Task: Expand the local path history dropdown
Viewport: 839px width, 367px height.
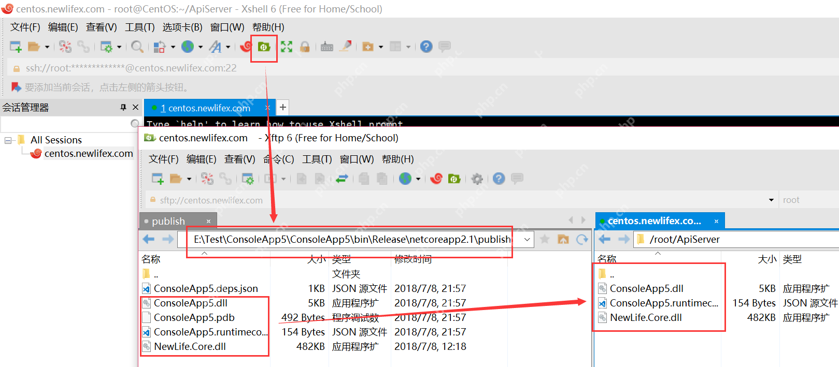Action: pos(527,239)
